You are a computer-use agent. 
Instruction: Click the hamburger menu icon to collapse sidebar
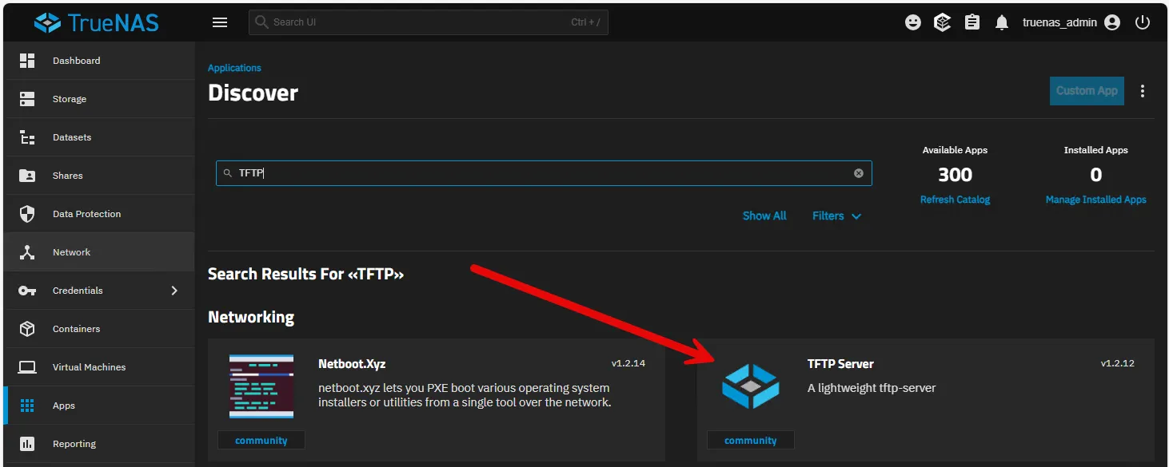coord(220,22)
